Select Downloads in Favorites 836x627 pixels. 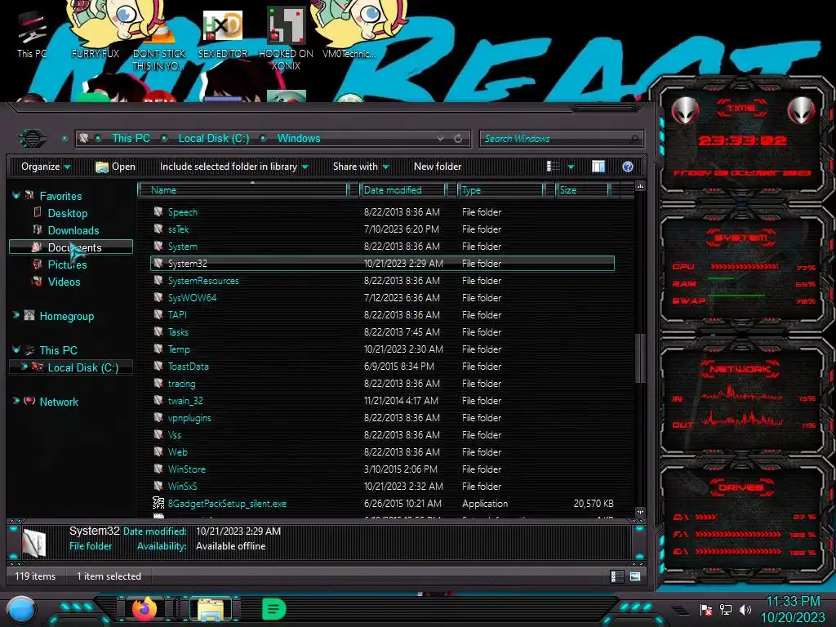(73, 230)
